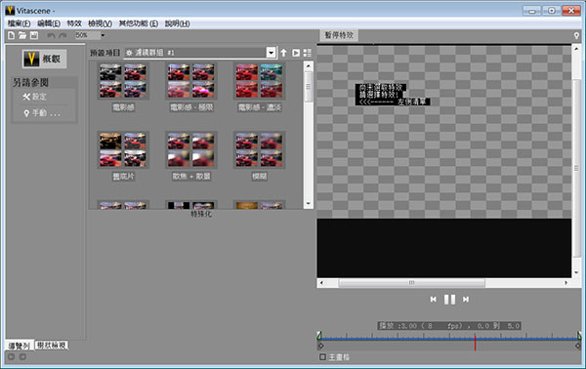The width and height of the screenshot is (586, 369).
Task: Click preview vertical scrollbar up arrow
Action: tap(576, 50)
